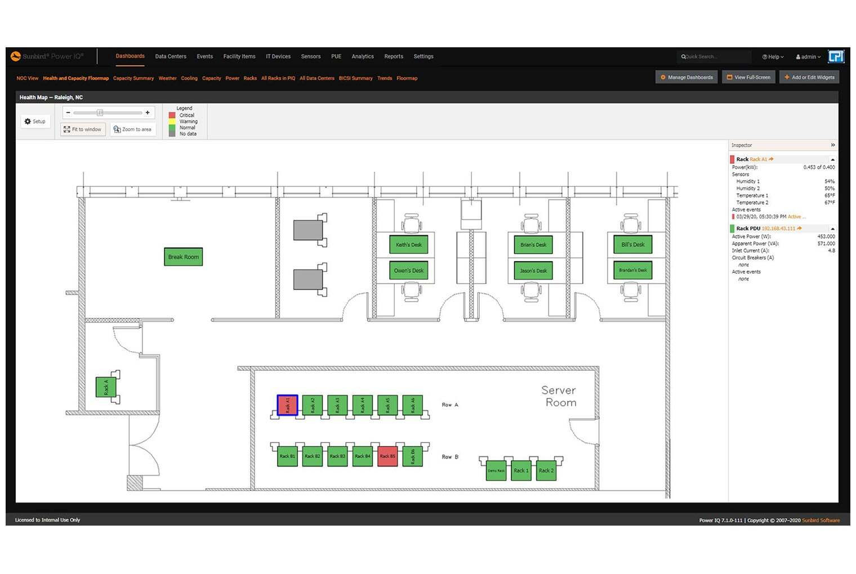Click the floormap zoom slider handle

(x=100, y=113)
